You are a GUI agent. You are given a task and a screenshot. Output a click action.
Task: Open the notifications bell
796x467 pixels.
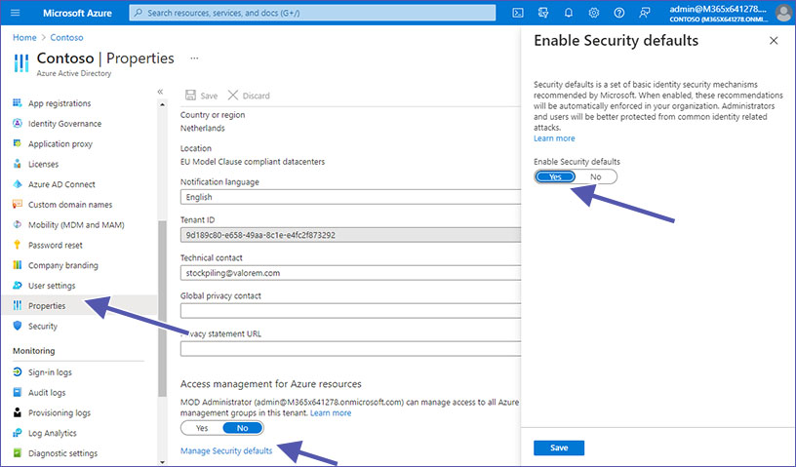click(569, 13)
